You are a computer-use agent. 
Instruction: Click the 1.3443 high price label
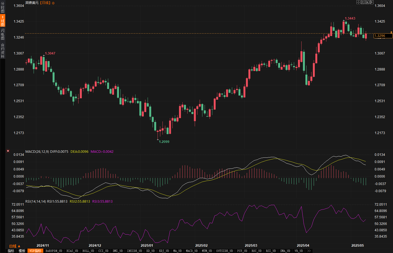coord(350,18)
